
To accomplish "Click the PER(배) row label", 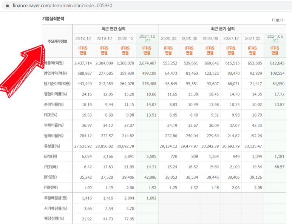I will click(51, 167).
